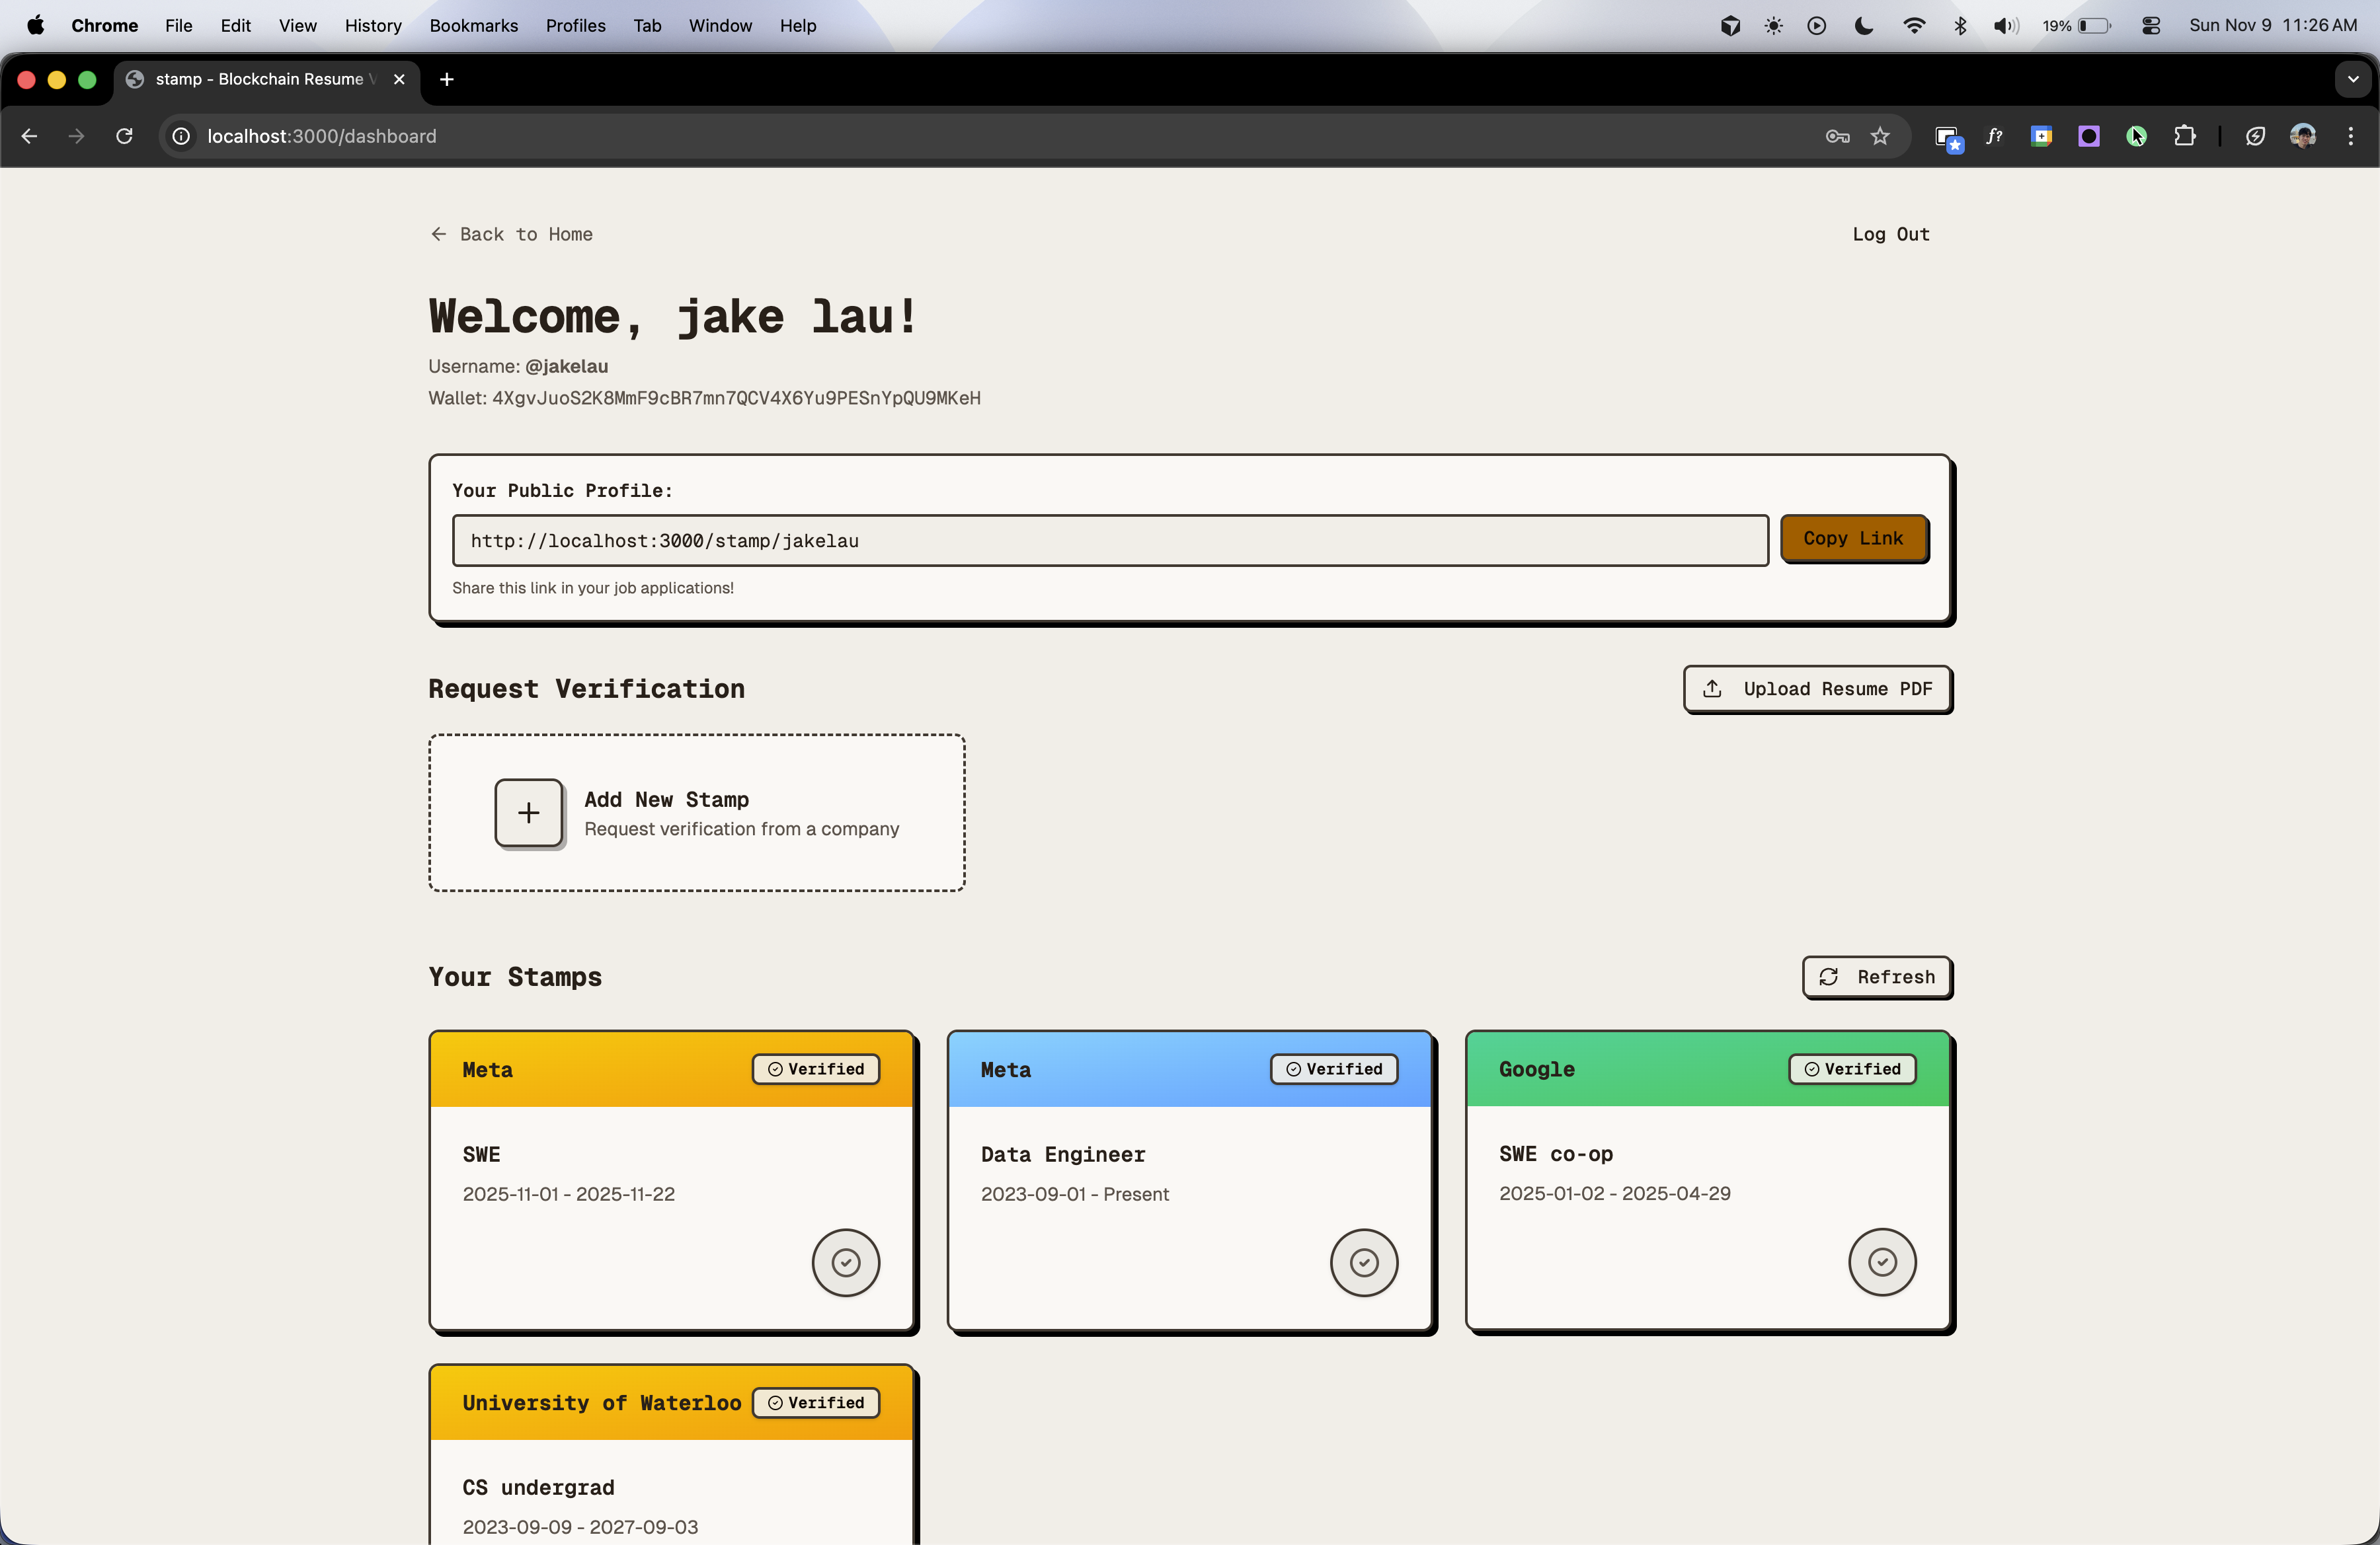The height and width of the screenshot is (1545, 2380).
Task: View site information for localhost
Action: pos(181,136)
